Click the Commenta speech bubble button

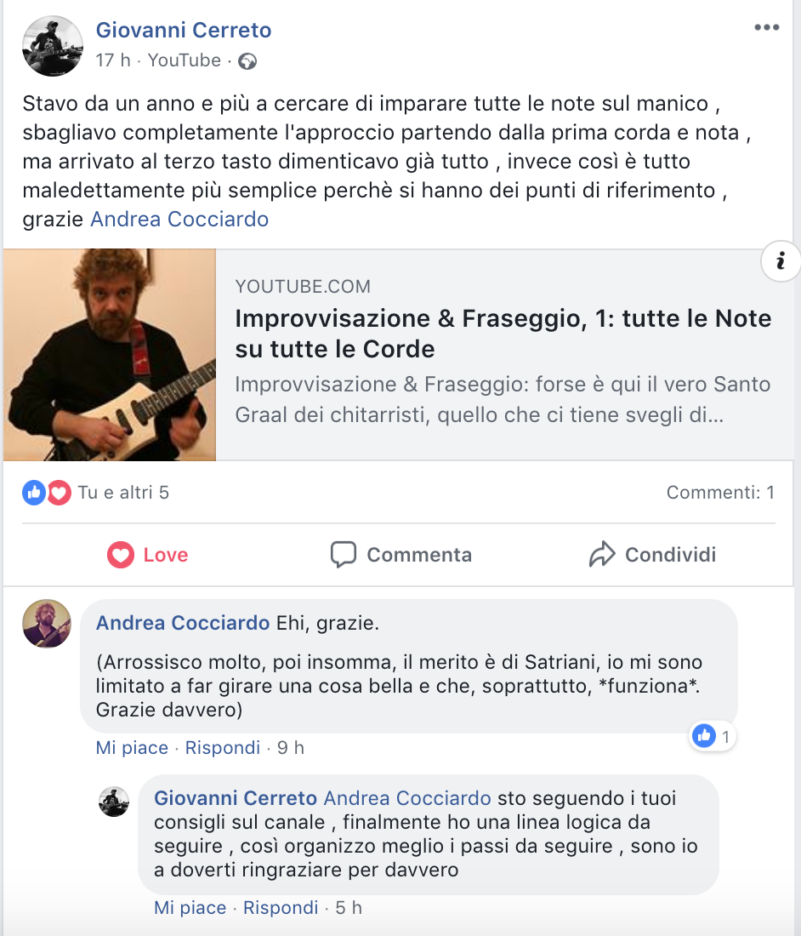click(400, 555)
